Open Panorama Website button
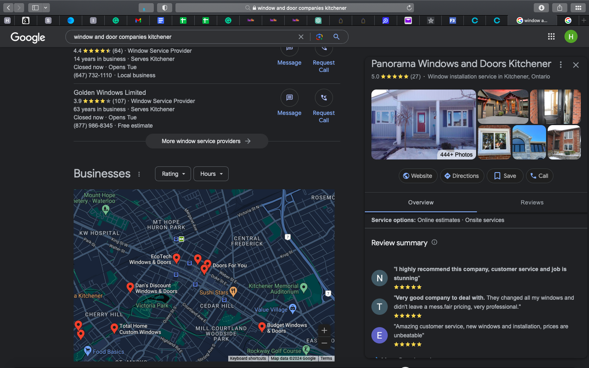Image resolution: width=589 pixels, height=368 pixels. coord(418,176)
